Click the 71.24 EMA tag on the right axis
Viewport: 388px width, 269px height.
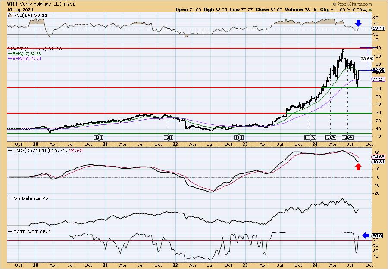click(379, 79)
